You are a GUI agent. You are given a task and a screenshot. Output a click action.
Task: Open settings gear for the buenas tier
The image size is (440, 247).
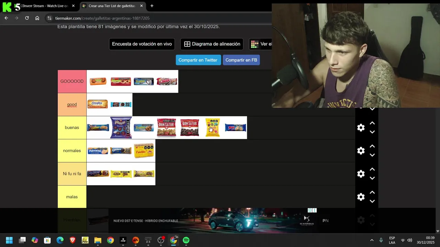361,128
